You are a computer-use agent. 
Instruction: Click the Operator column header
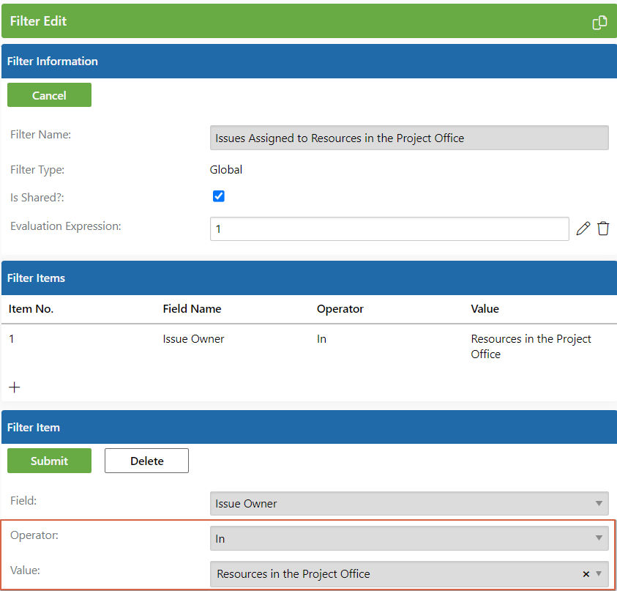(x=340, y=309)
